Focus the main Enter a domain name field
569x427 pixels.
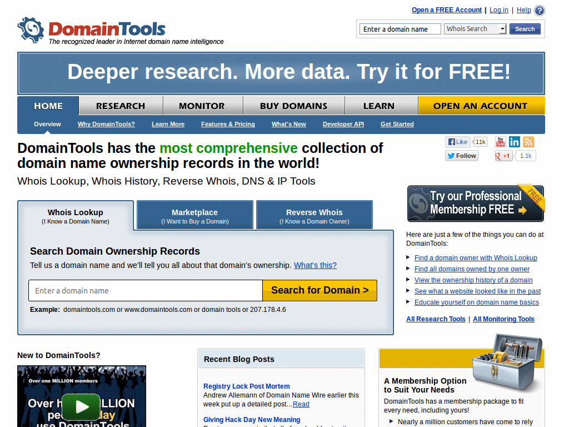(x=146, y=290)
